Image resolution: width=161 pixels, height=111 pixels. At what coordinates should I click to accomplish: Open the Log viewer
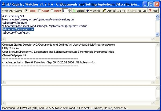pyautogui.click(x=142, y=11)
